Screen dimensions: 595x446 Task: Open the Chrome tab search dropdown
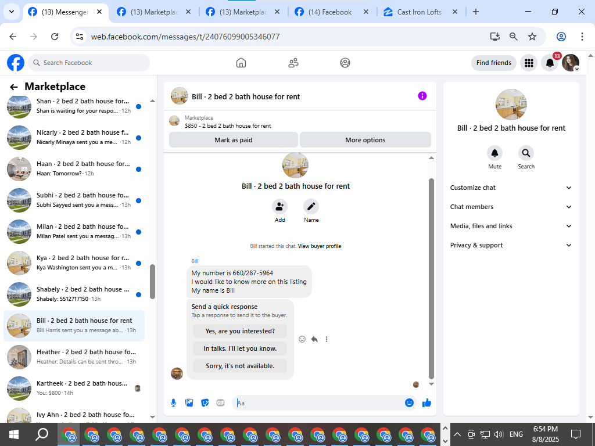tap(12, 12)
